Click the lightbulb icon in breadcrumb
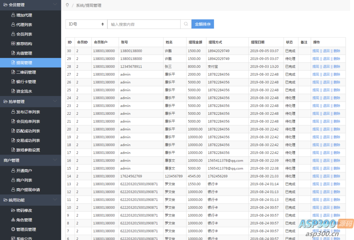This screenshot has width=354, height=240. [67, 5]
